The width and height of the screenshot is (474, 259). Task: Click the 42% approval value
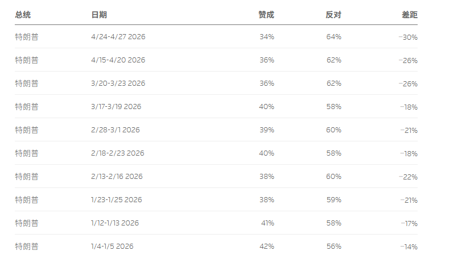click(x=266, y=247)
